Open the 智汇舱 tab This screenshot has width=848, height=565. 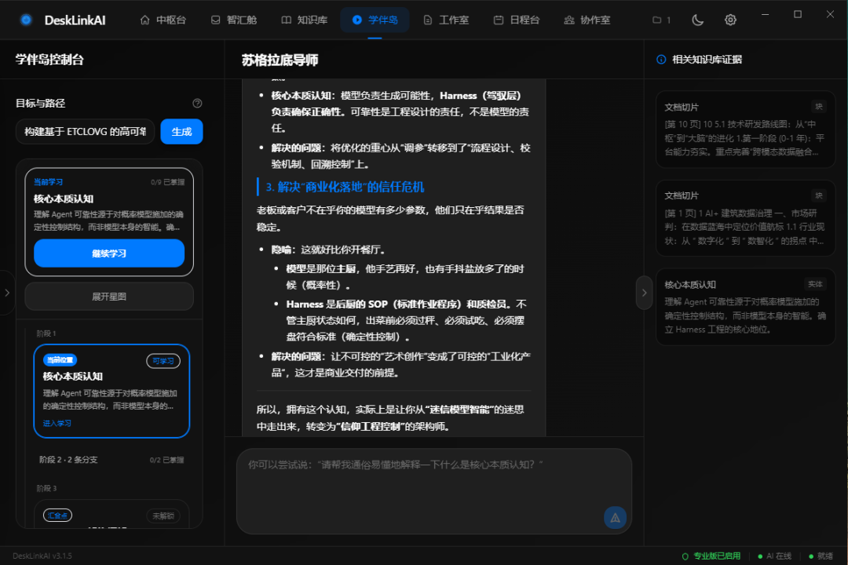(x=234, y=20)
